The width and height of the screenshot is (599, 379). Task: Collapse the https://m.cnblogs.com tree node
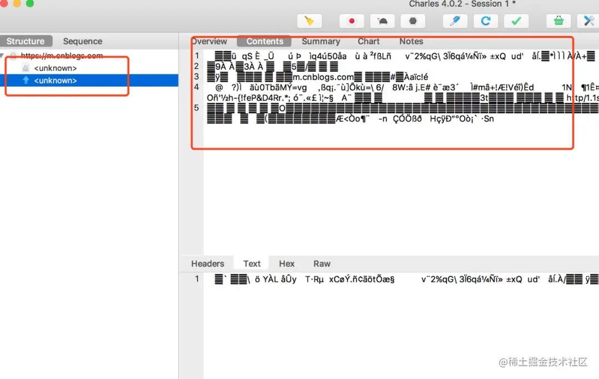(x=3, y=55)
